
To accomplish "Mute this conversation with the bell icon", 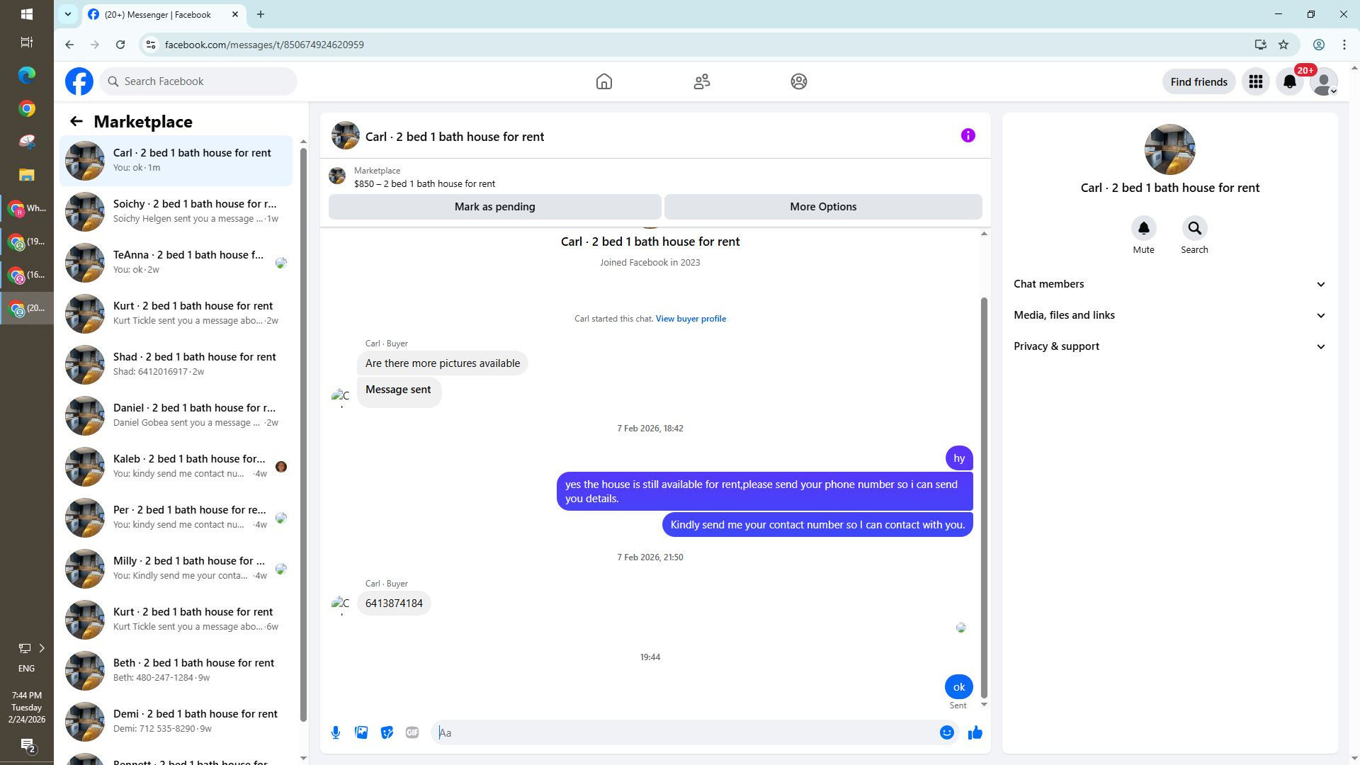I will coord(1143,228).
